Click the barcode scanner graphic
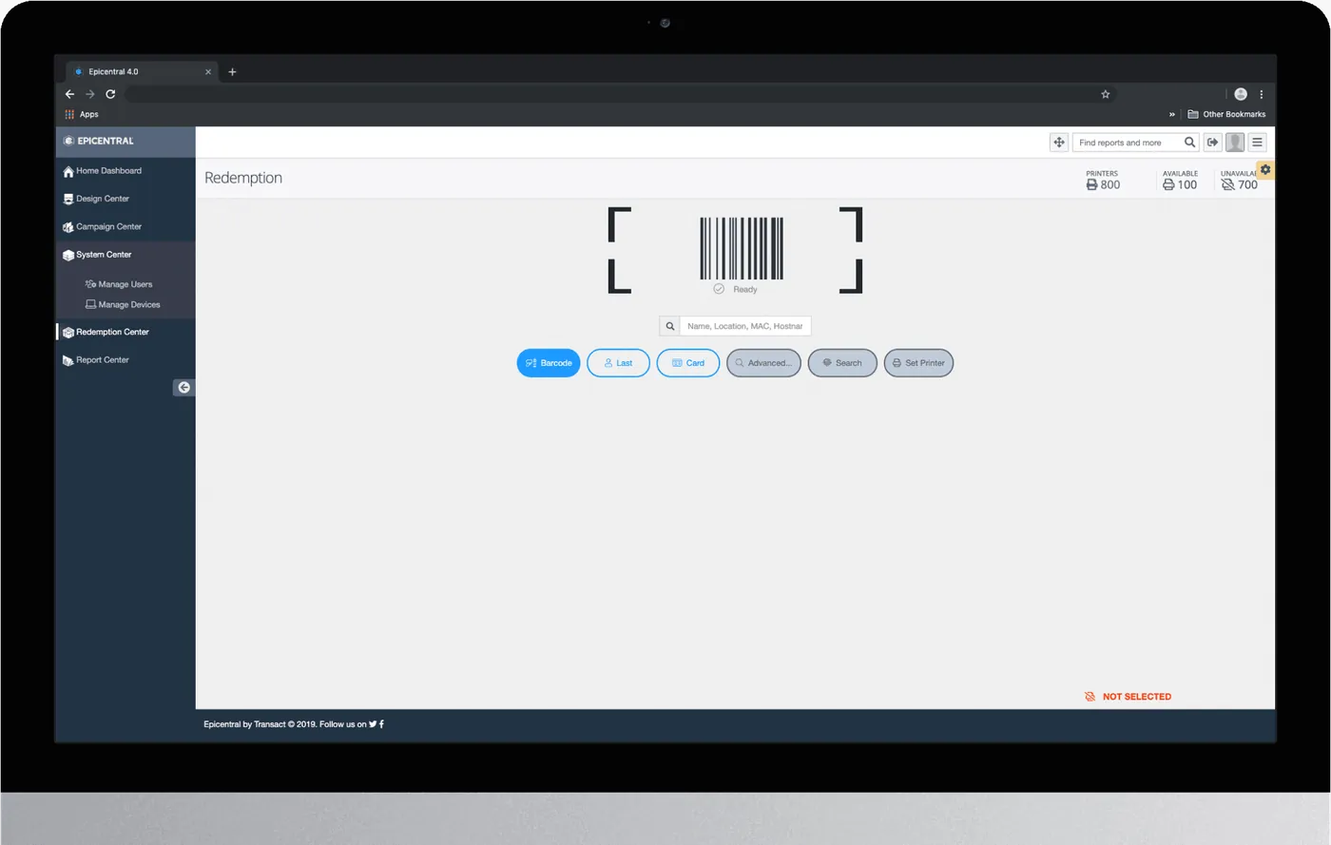Viewport: 1331px width, 845px height. tap(742, 248)
